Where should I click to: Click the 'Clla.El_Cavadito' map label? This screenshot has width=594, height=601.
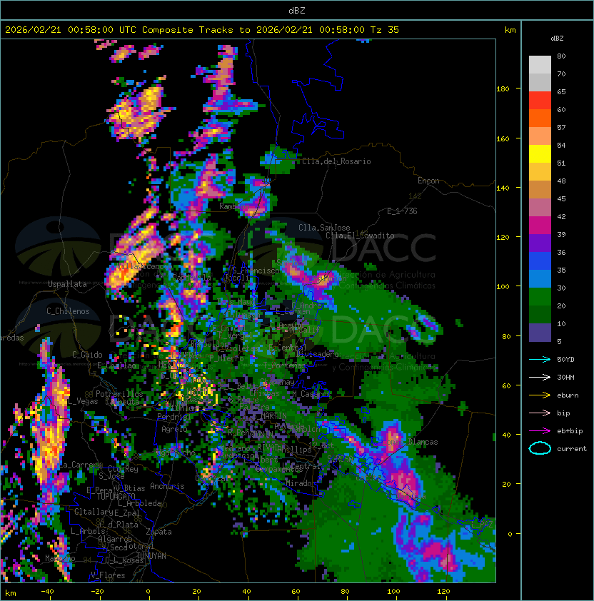pos(360,236)
